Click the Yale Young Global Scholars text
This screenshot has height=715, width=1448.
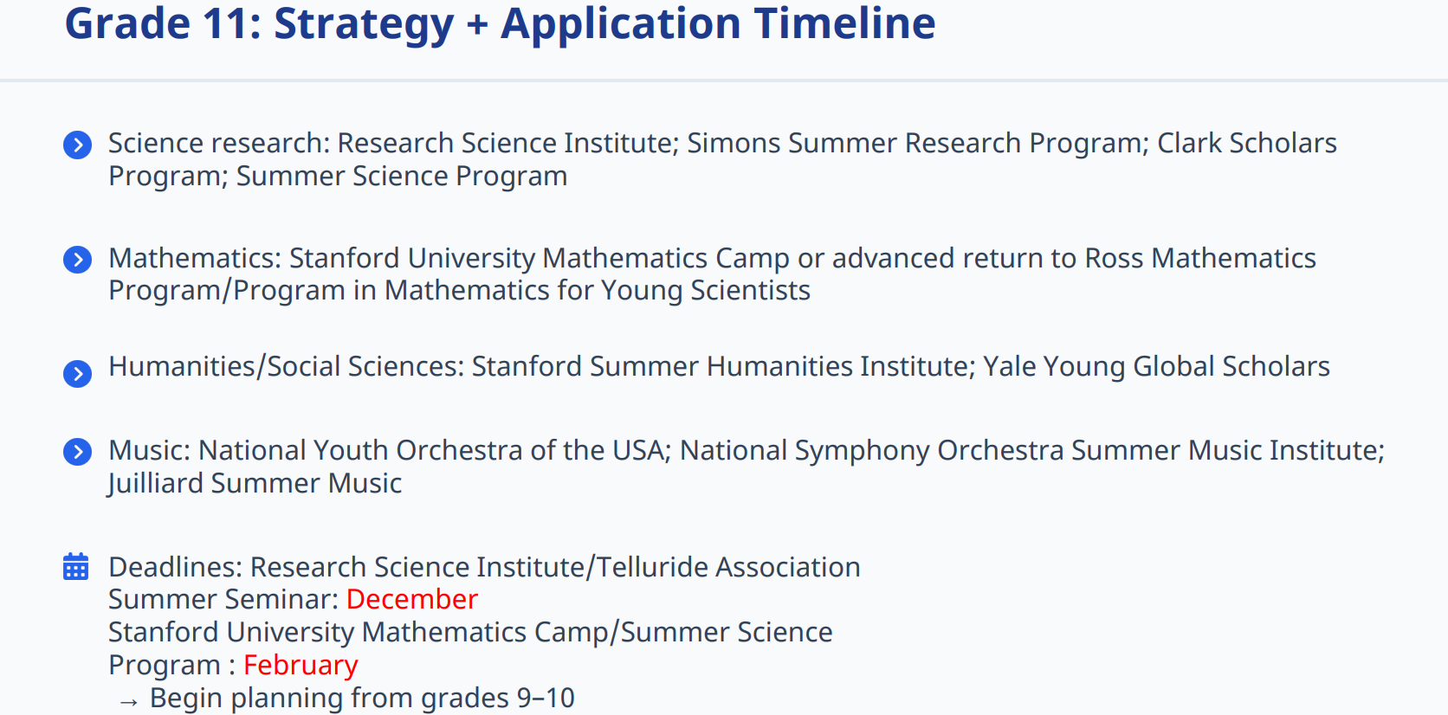[x=1155, y=366]
